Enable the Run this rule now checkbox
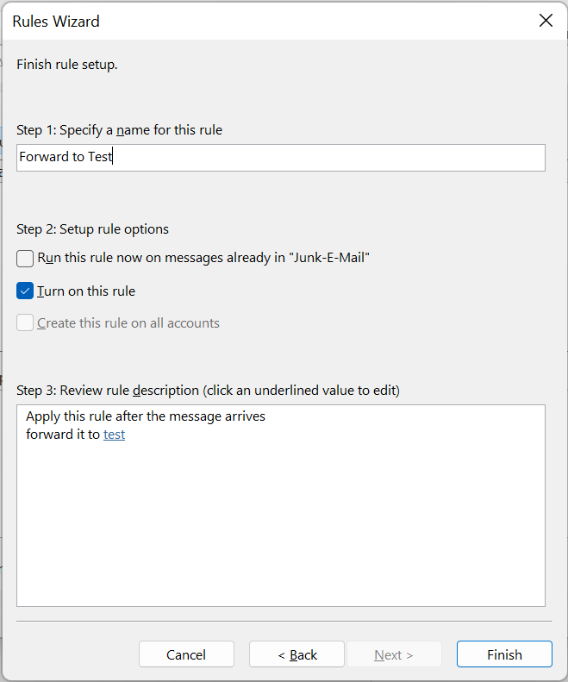Screen dimensions: 568x682 pos(25,259)
